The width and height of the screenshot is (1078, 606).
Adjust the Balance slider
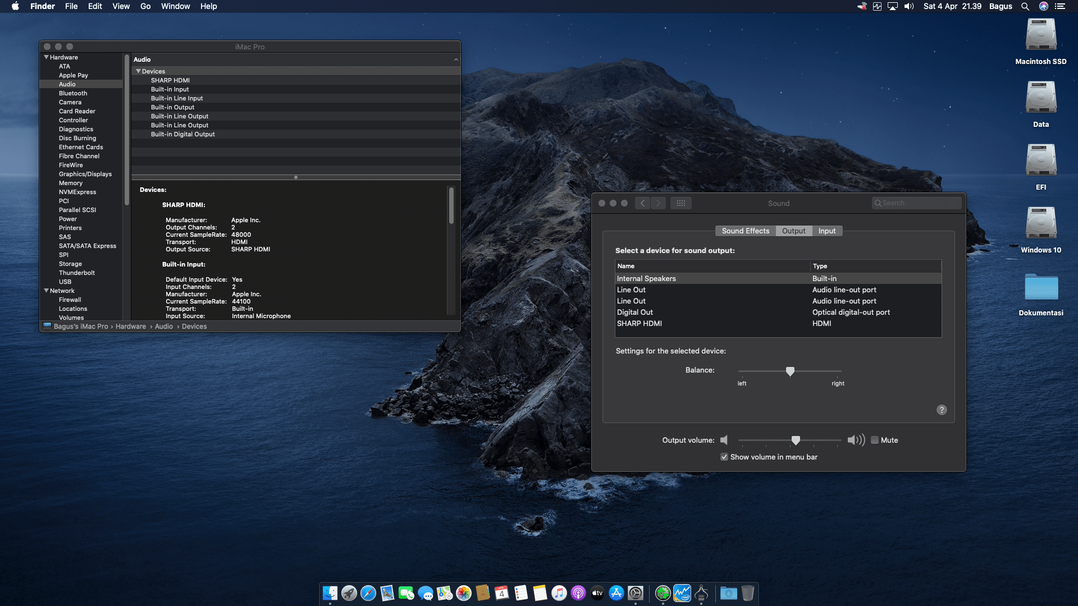(x=790, y=371)
